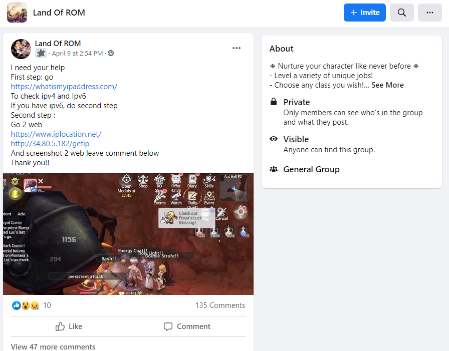Screen dimensions: 449x351
Task: Click the Private lock icon
Action: tap(274, 102)
